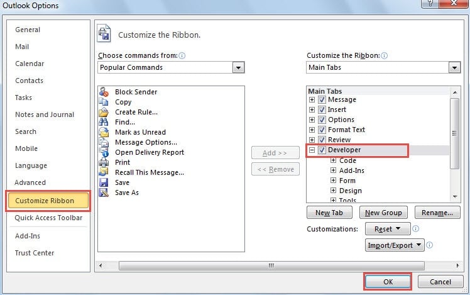470x295 pixels.
Task: Toggle the Format Text checkbox
Action: tap(322, 130)
